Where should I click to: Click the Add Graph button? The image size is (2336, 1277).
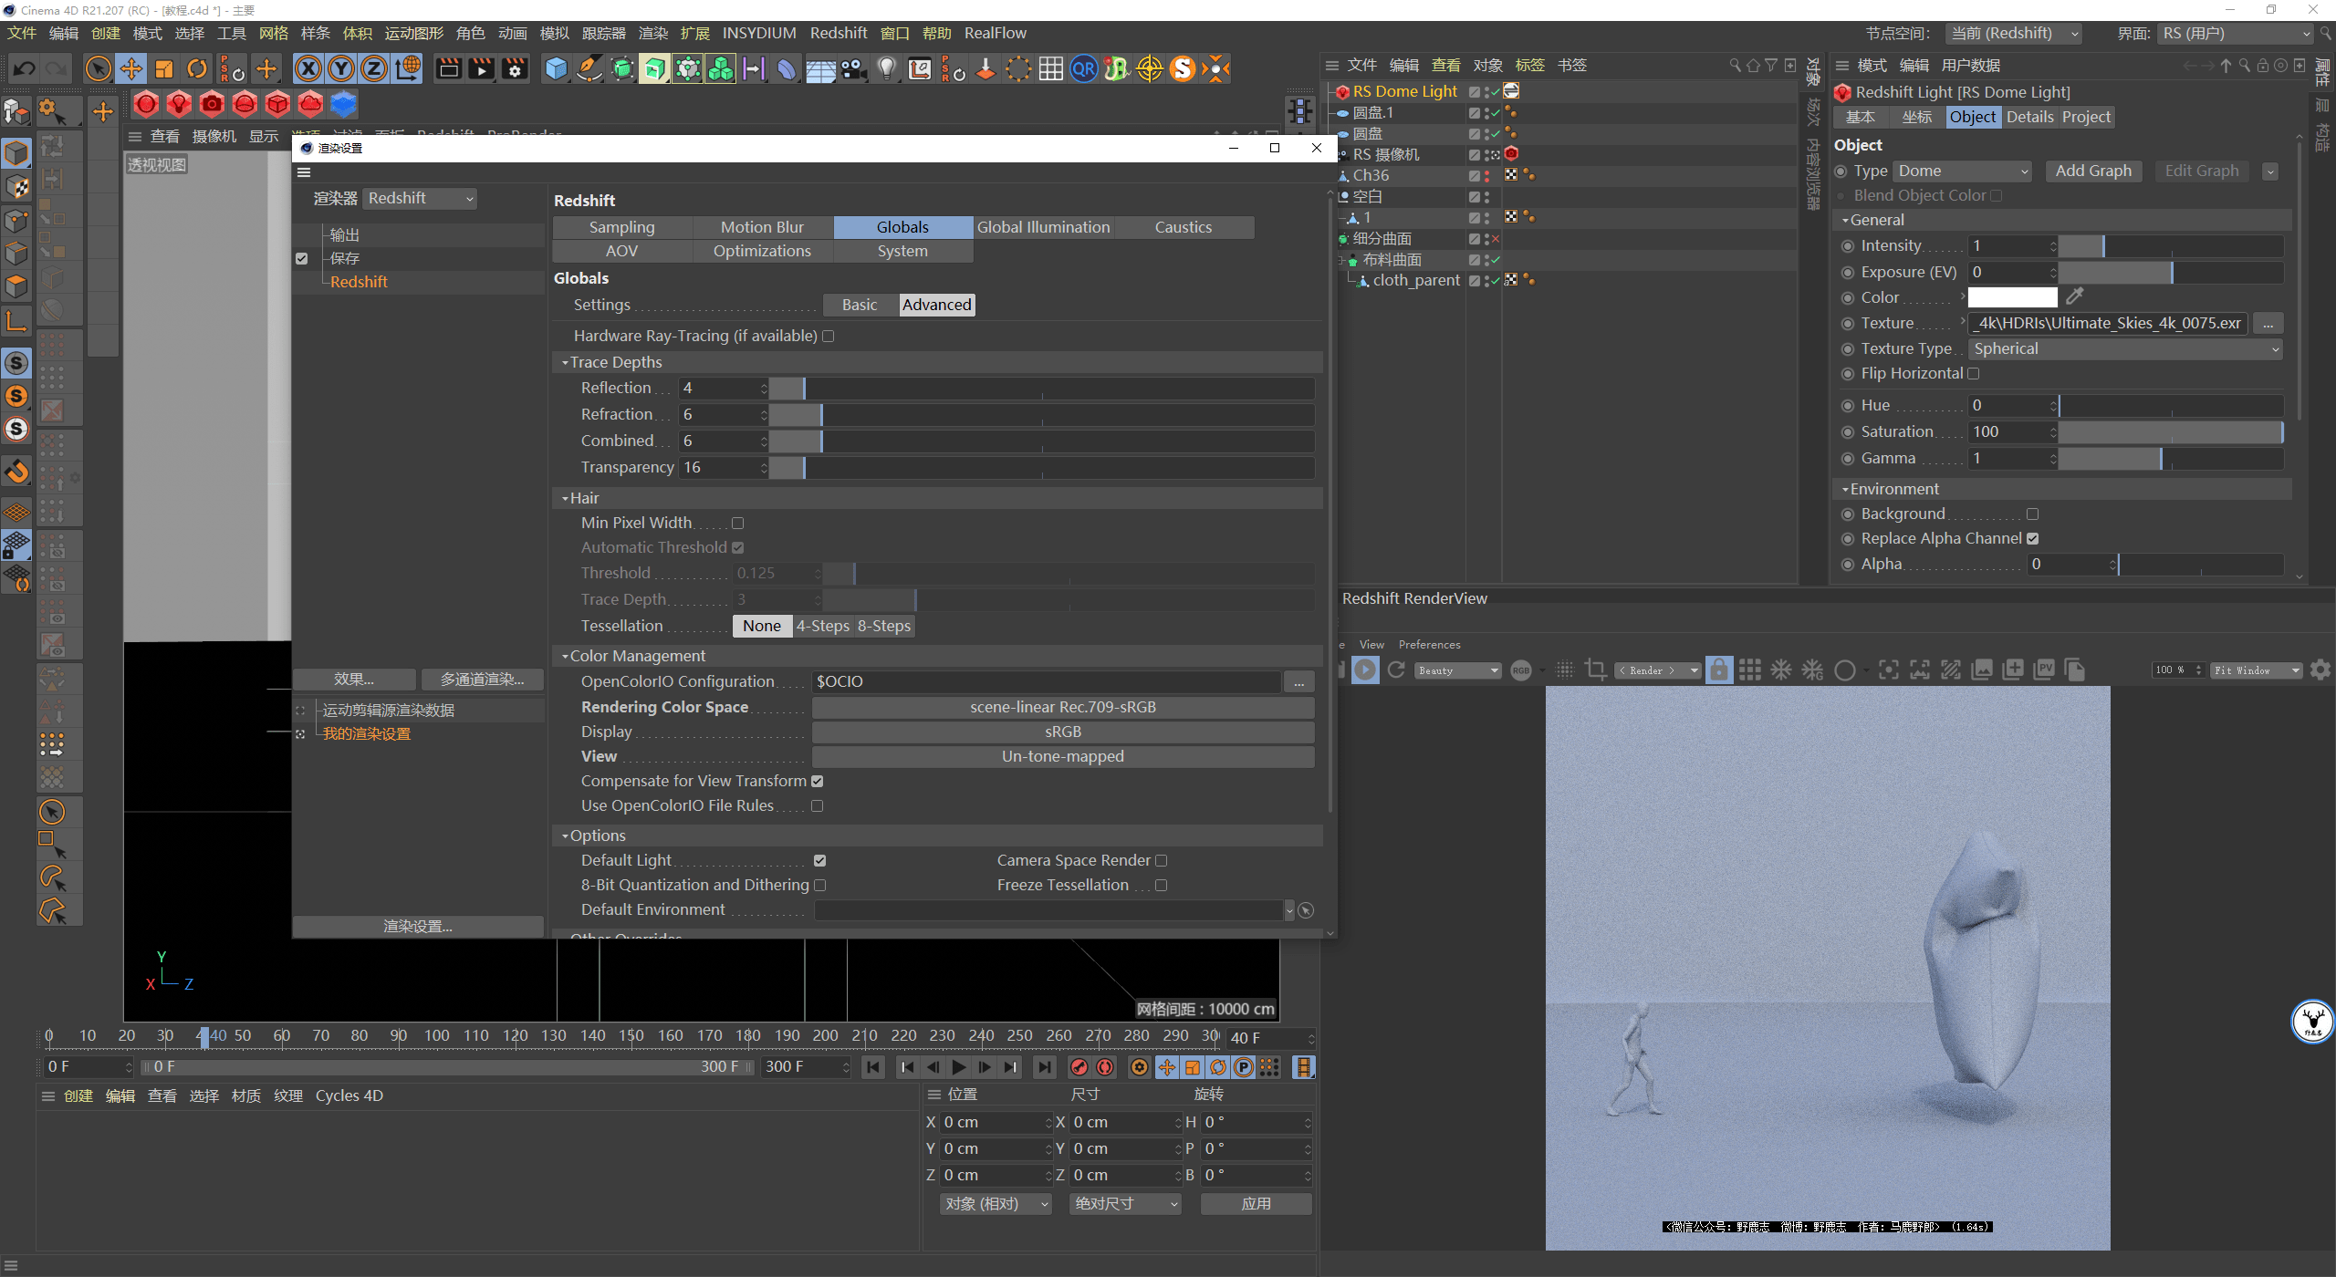pos(2093,171)
